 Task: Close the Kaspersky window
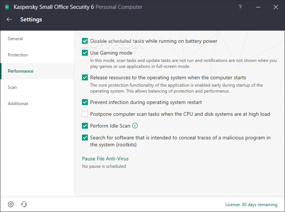tap(276, 7)
